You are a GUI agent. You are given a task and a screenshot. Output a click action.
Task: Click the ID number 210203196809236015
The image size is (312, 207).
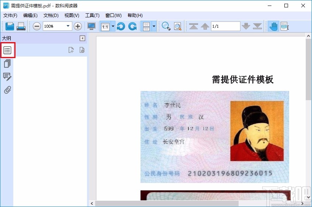coord(230,173)
